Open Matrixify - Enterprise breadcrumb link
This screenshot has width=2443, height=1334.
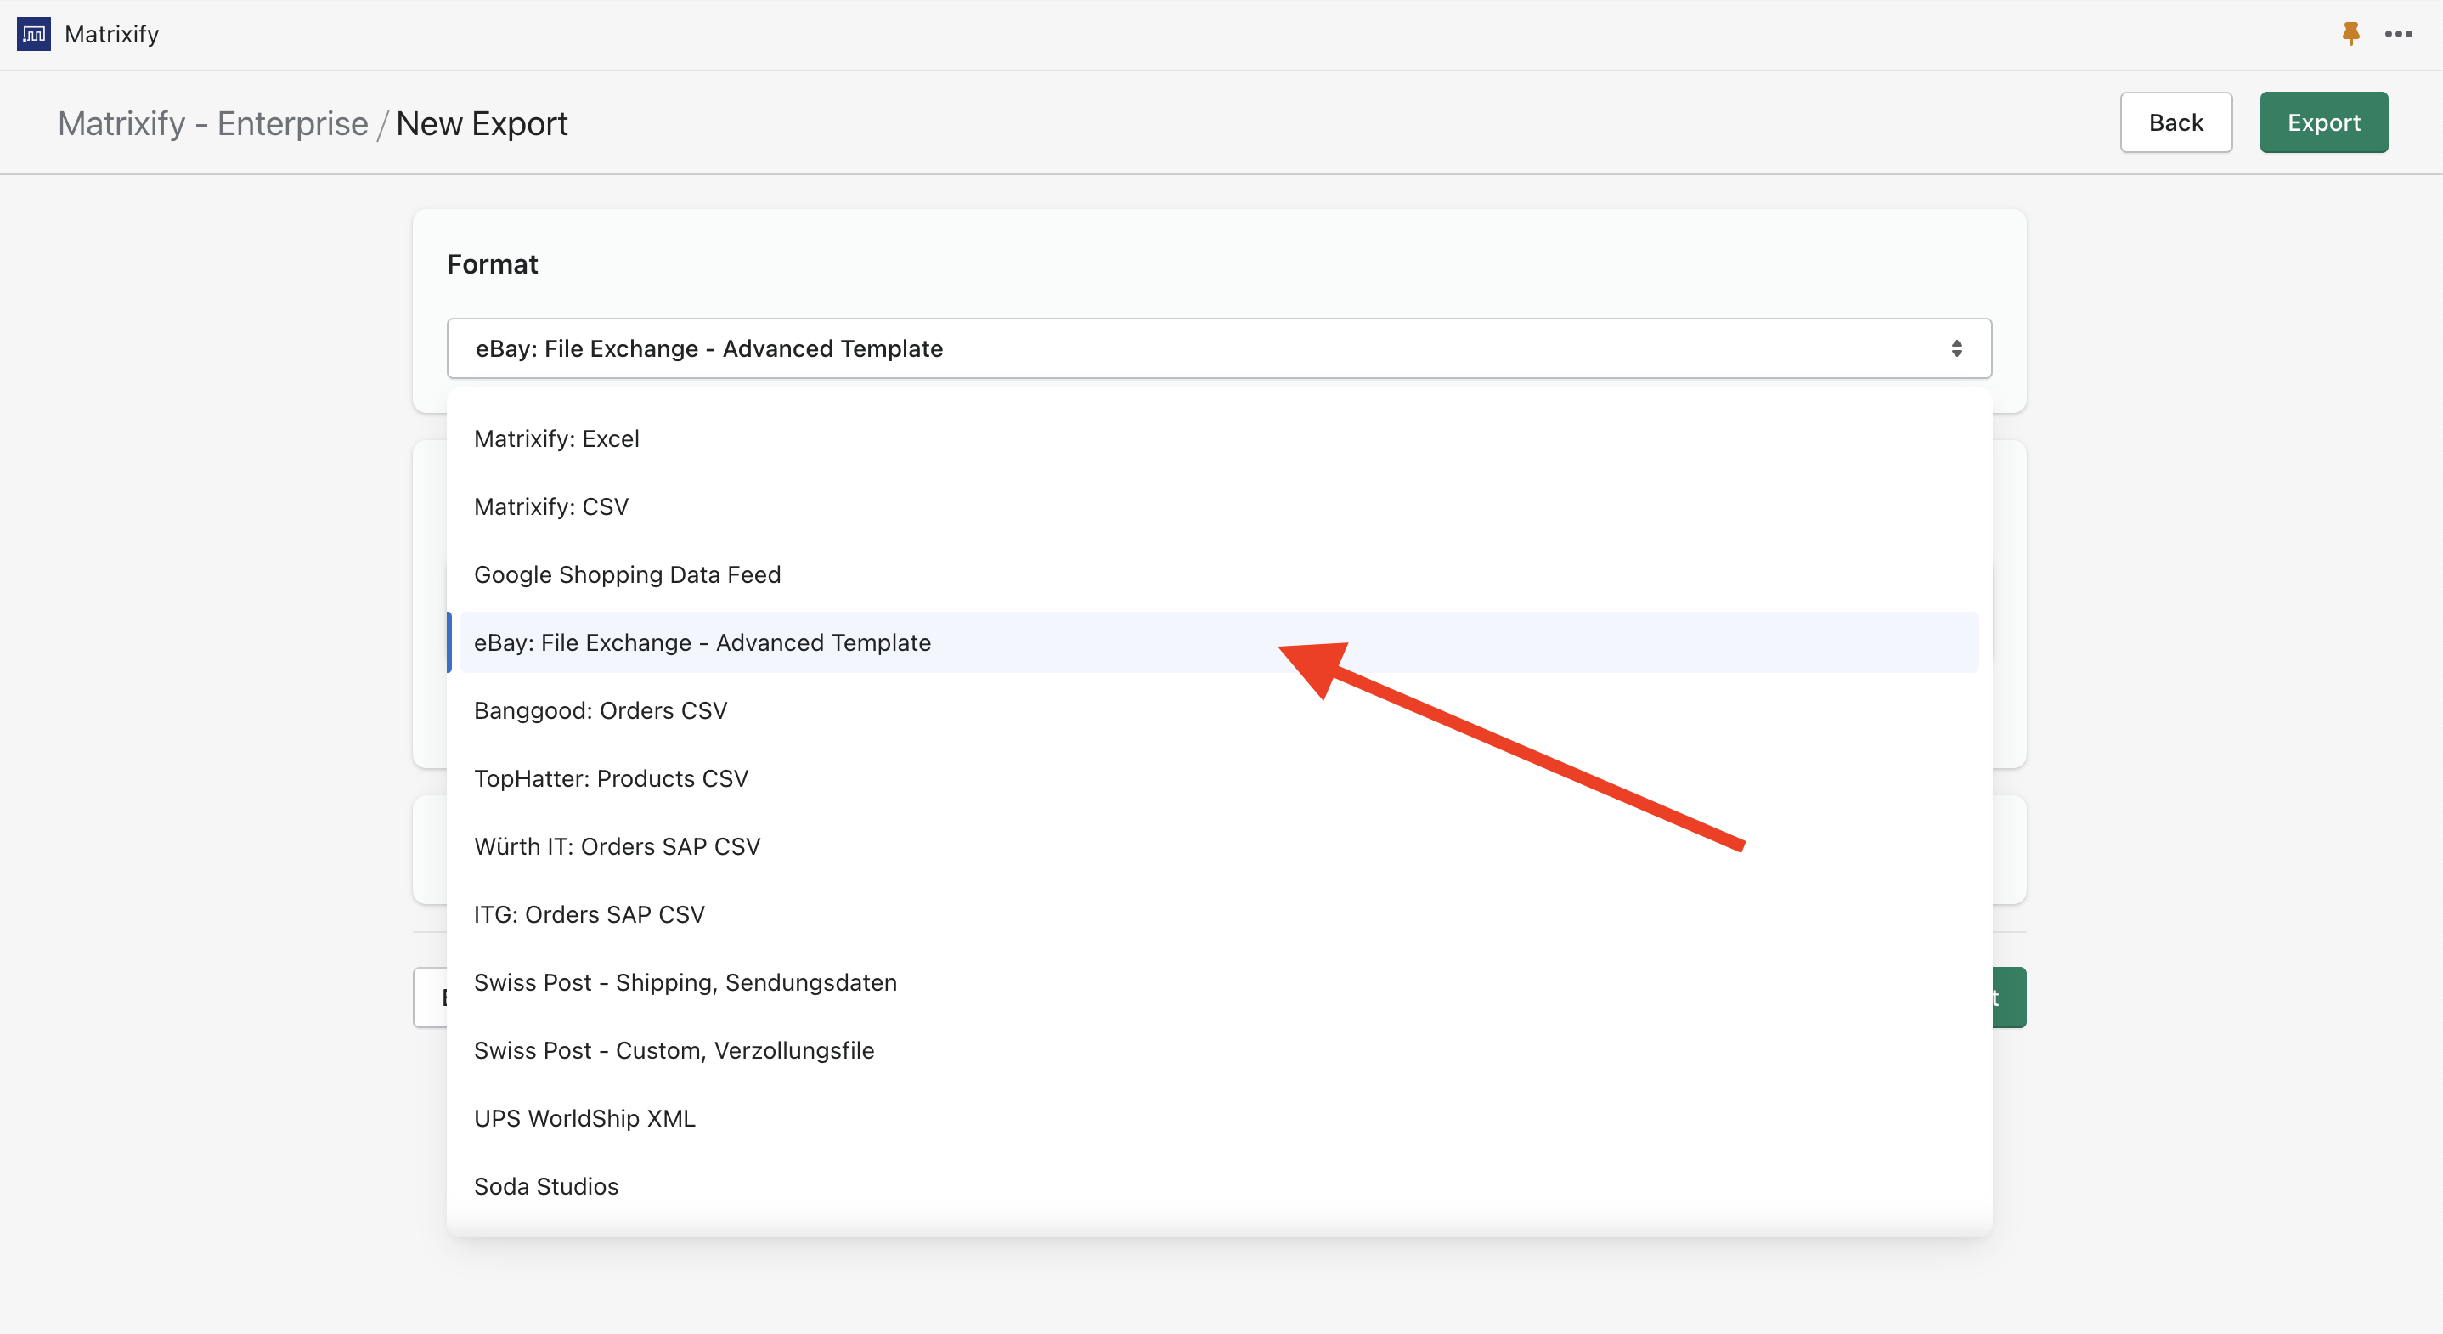[213, 122]
